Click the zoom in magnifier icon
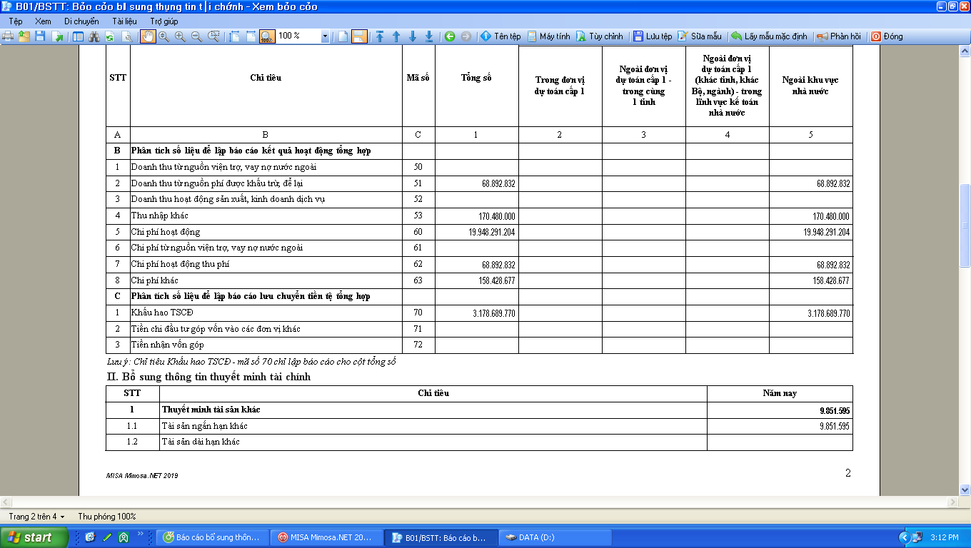The width and height of the screenshot is (971, 548). (x=180, y=36)
